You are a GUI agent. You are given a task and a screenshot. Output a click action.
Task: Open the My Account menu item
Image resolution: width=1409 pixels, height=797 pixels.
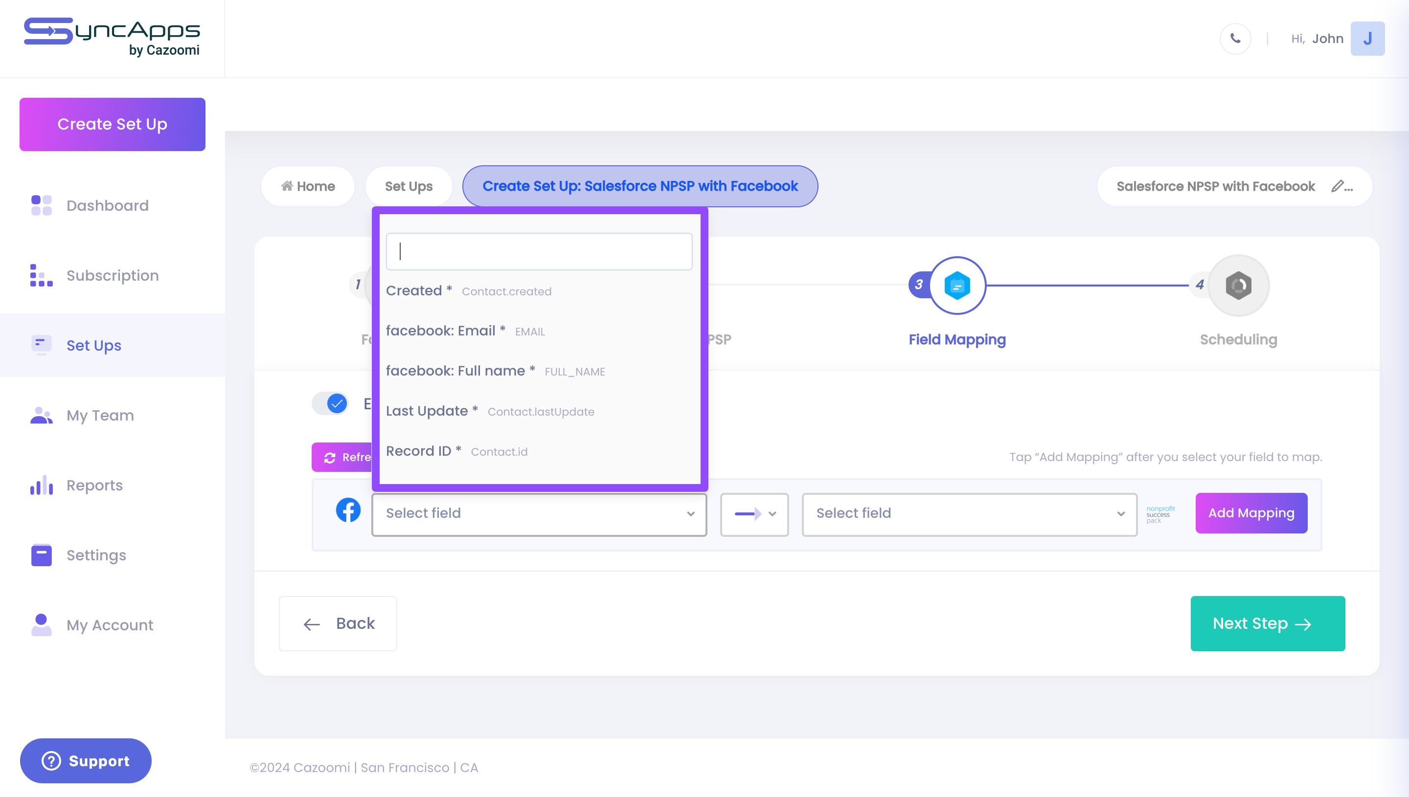[x=112, y=624]
